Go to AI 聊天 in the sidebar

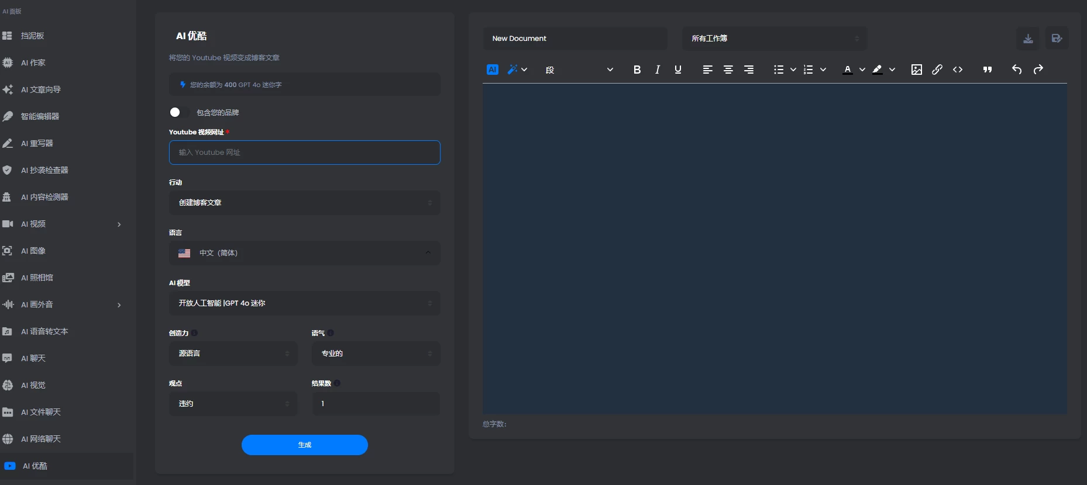(33, 358)
